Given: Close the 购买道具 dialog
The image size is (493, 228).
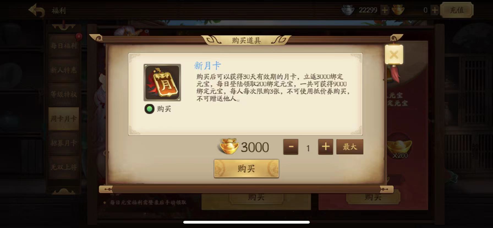Looking at the screenshot, I should pyautogui.click(x=394, y=55).
